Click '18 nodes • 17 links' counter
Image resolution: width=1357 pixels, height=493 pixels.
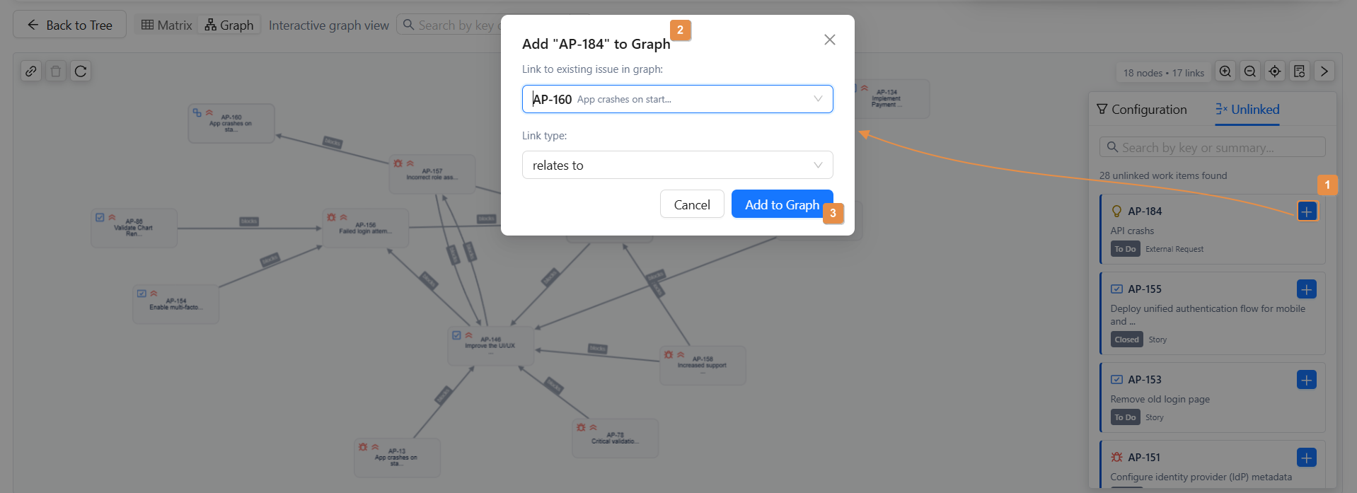tap(1163, 73)
